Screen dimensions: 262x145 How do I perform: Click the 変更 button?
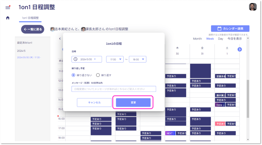[133, 102]
